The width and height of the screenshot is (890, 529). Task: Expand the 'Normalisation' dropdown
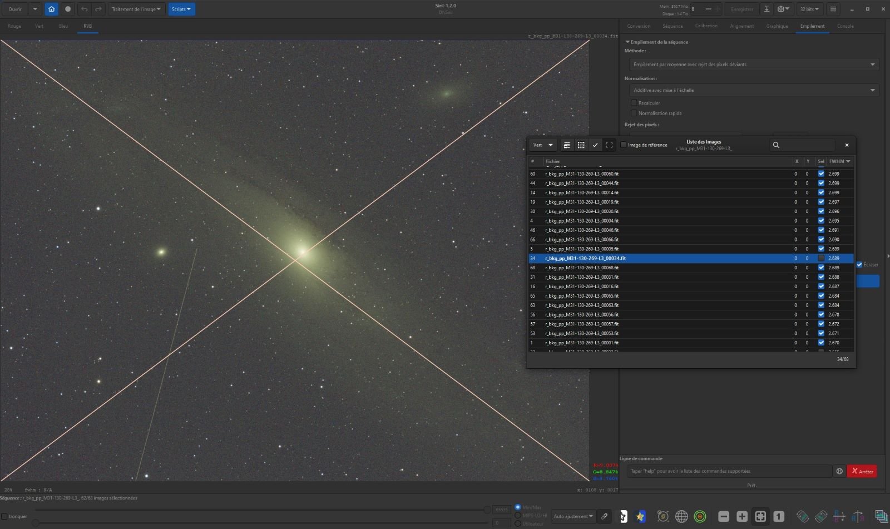(754, 90)
